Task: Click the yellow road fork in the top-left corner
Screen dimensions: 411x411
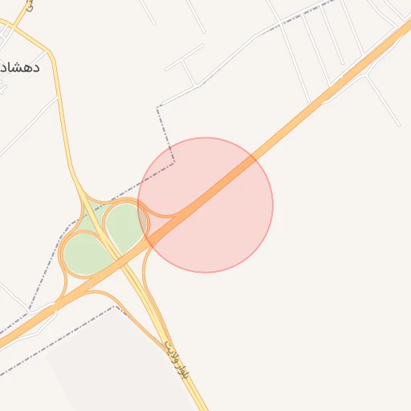Action: [14, 26]
